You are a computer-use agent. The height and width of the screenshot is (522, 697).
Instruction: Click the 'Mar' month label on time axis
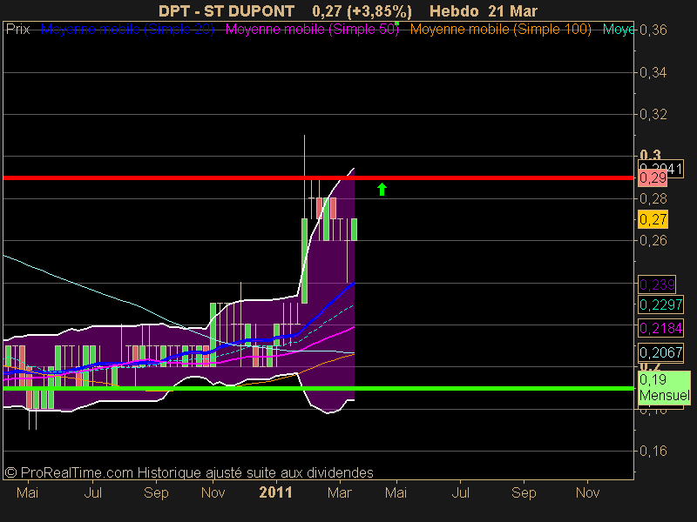click(340, 492)
